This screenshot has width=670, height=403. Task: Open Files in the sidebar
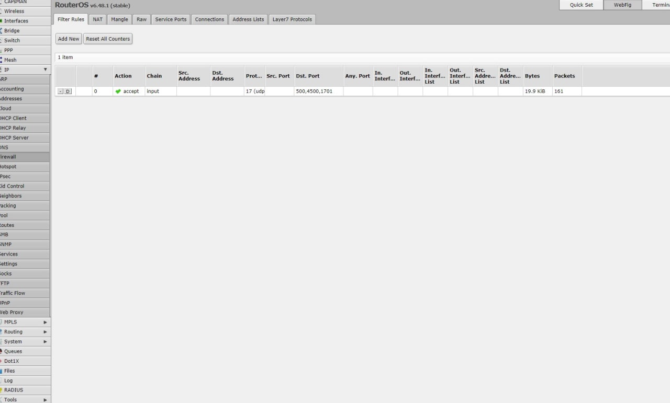[x=25, y=371]
